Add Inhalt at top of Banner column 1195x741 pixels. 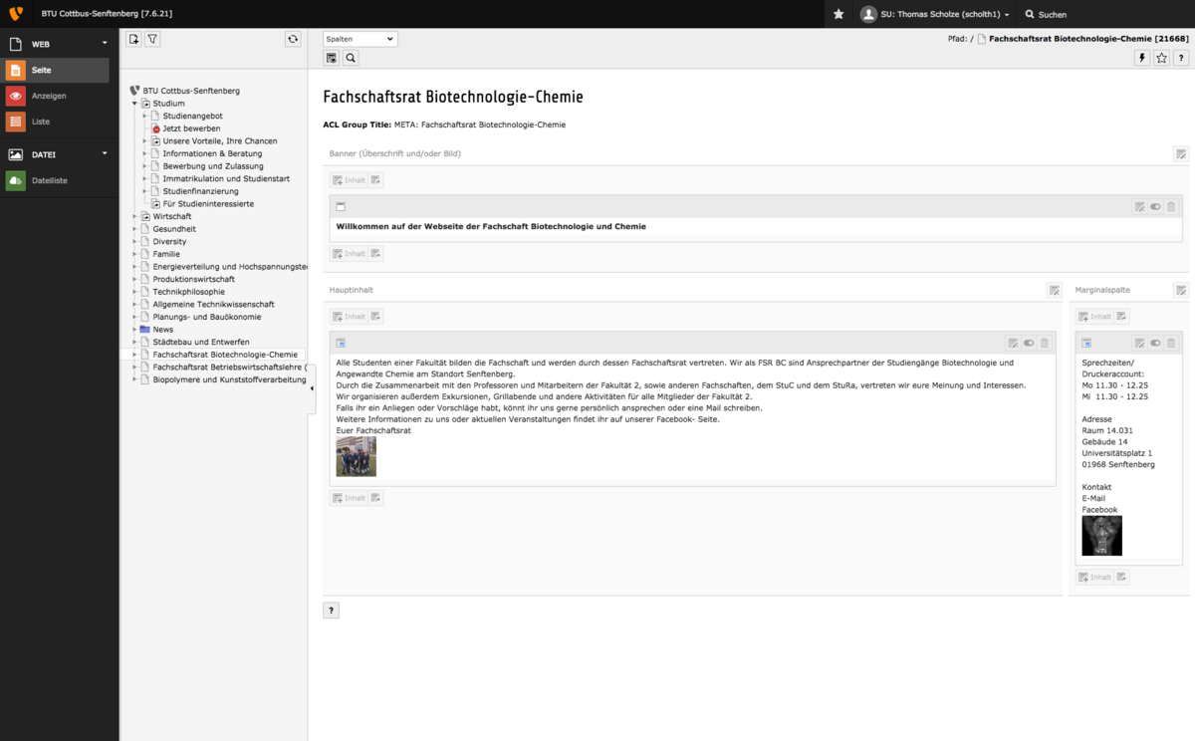[x=349, y=180]
